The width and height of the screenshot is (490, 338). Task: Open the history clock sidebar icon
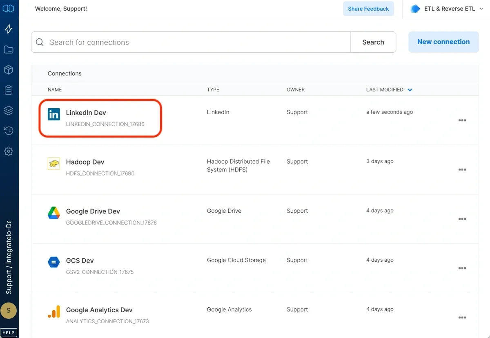coord(8,131)
